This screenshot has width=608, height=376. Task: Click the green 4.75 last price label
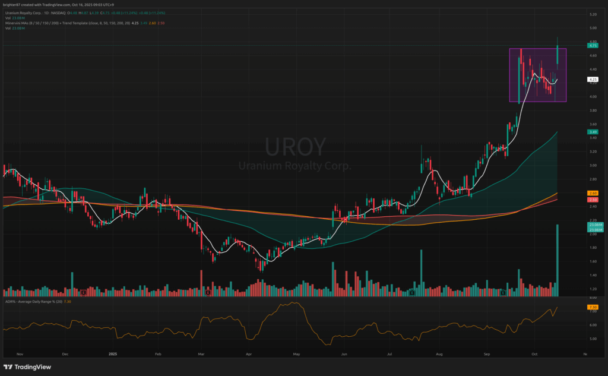(x=592, y=45)
